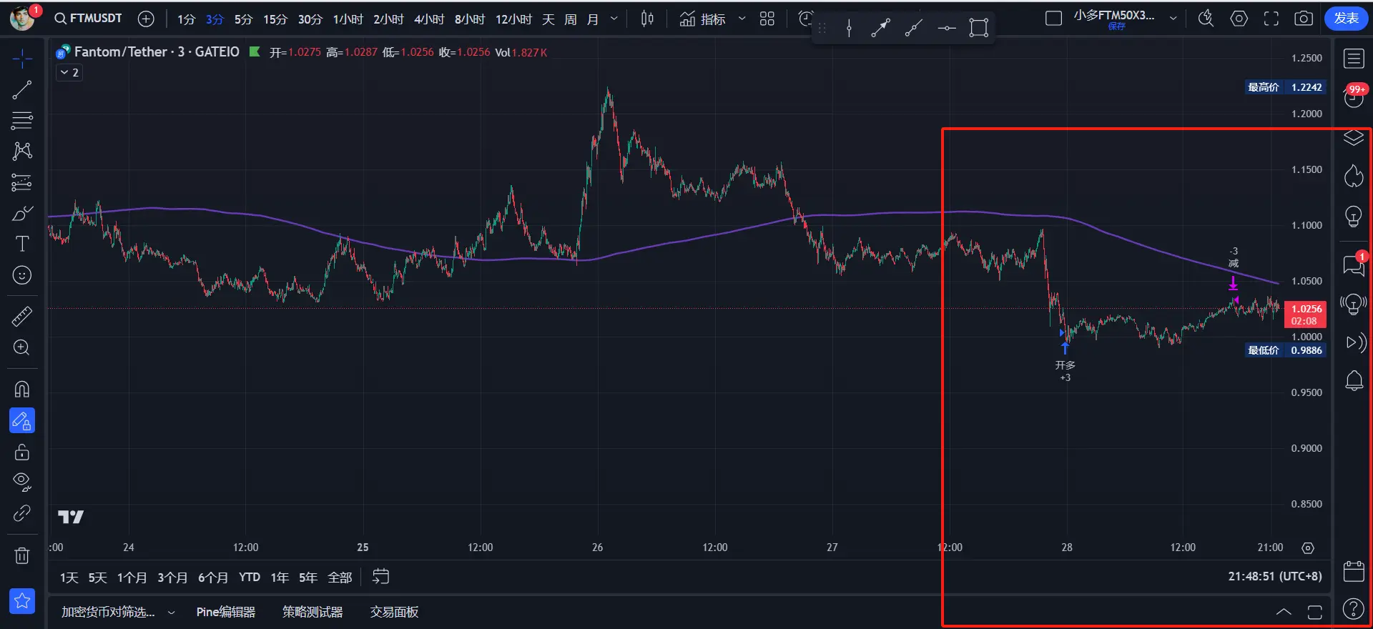The width and height of the screenshot is (1373, 629).
Task: Toggle lock all drawings
Action: coord(22,452)
